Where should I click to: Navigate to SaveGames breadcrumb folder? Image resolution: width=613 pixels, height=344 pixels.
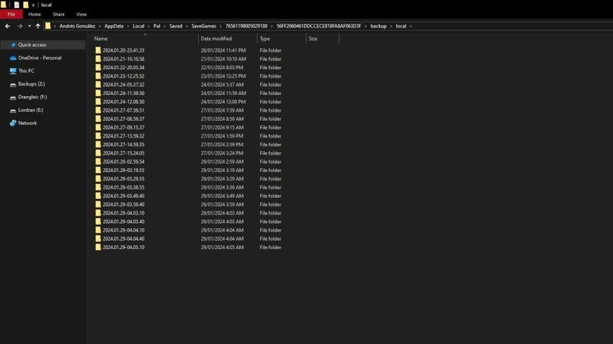tap(204, 26)
